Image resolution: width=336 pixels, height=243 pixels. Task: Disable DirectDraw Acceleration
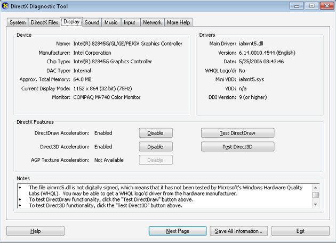tap(156, 133)
